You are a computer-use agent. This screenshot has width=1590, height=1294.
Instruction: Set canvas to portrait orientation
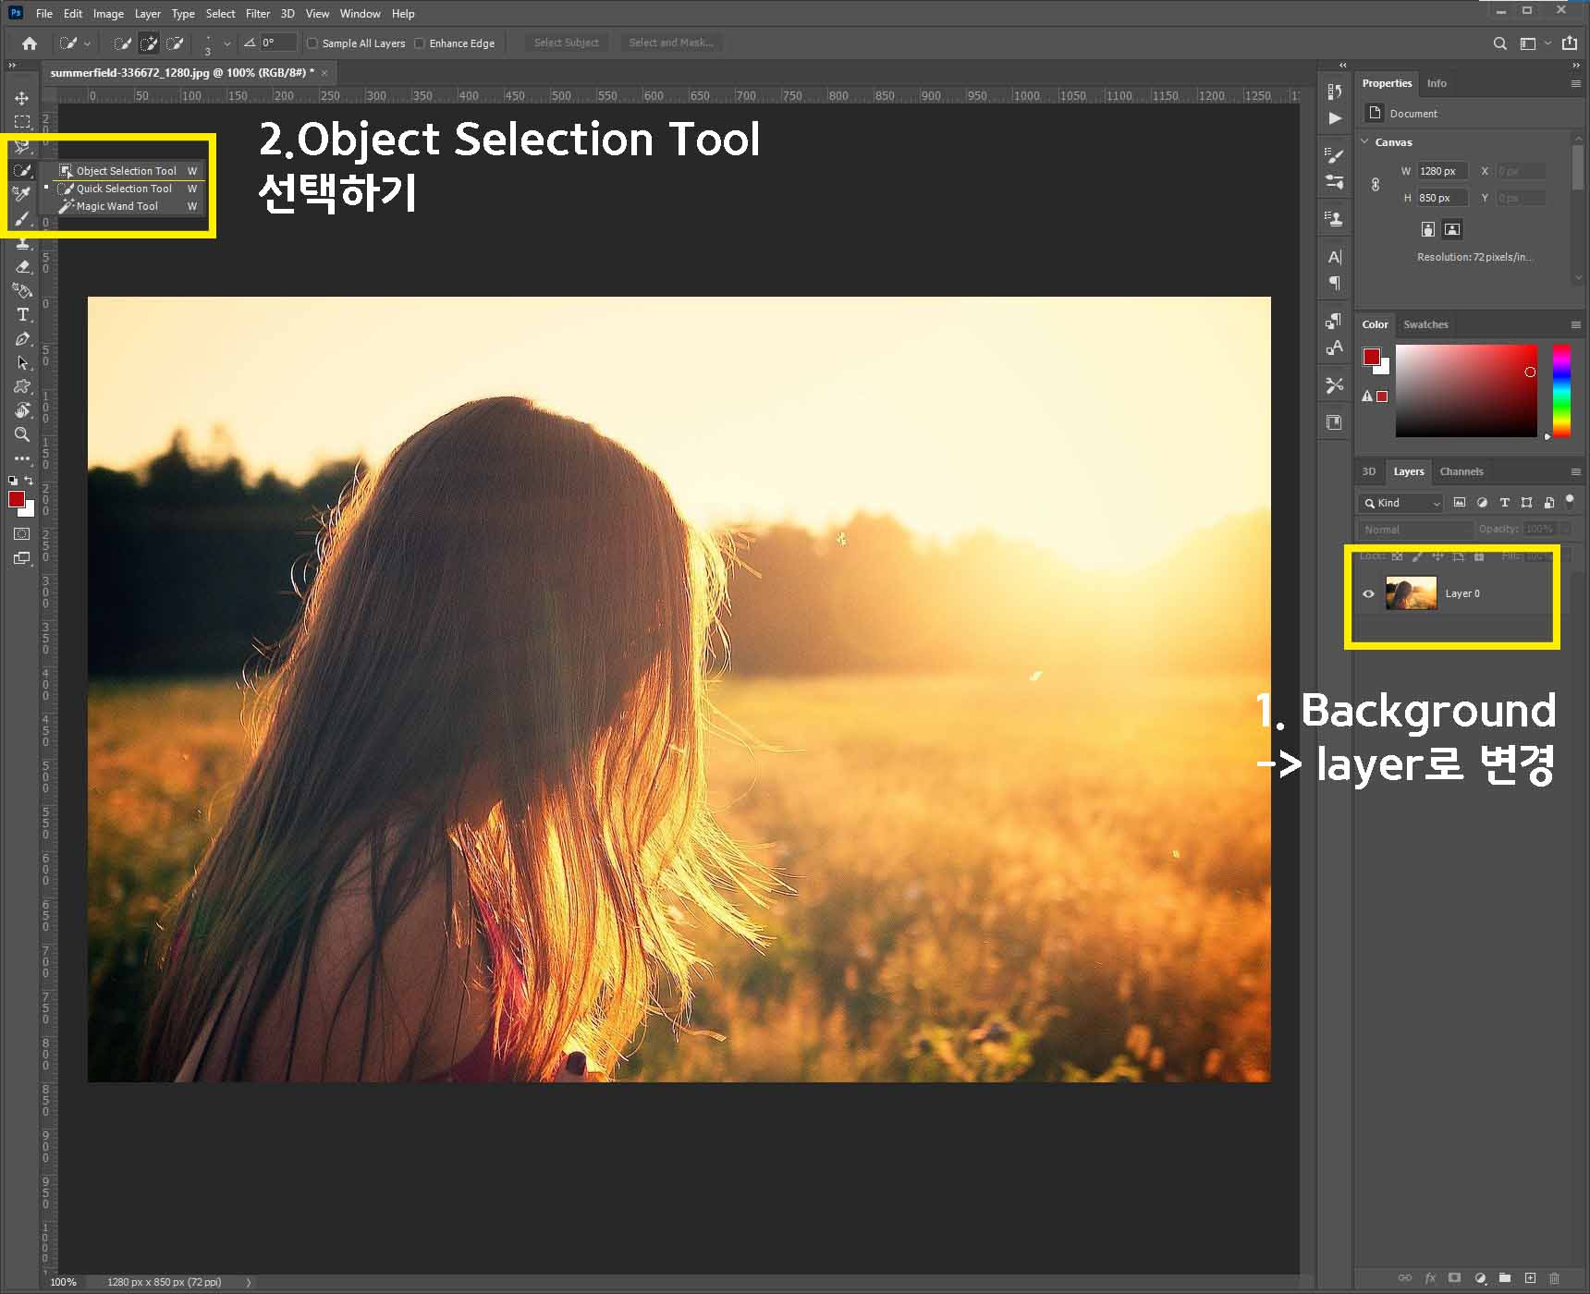pyautogui.click(x=1428, y=229)
